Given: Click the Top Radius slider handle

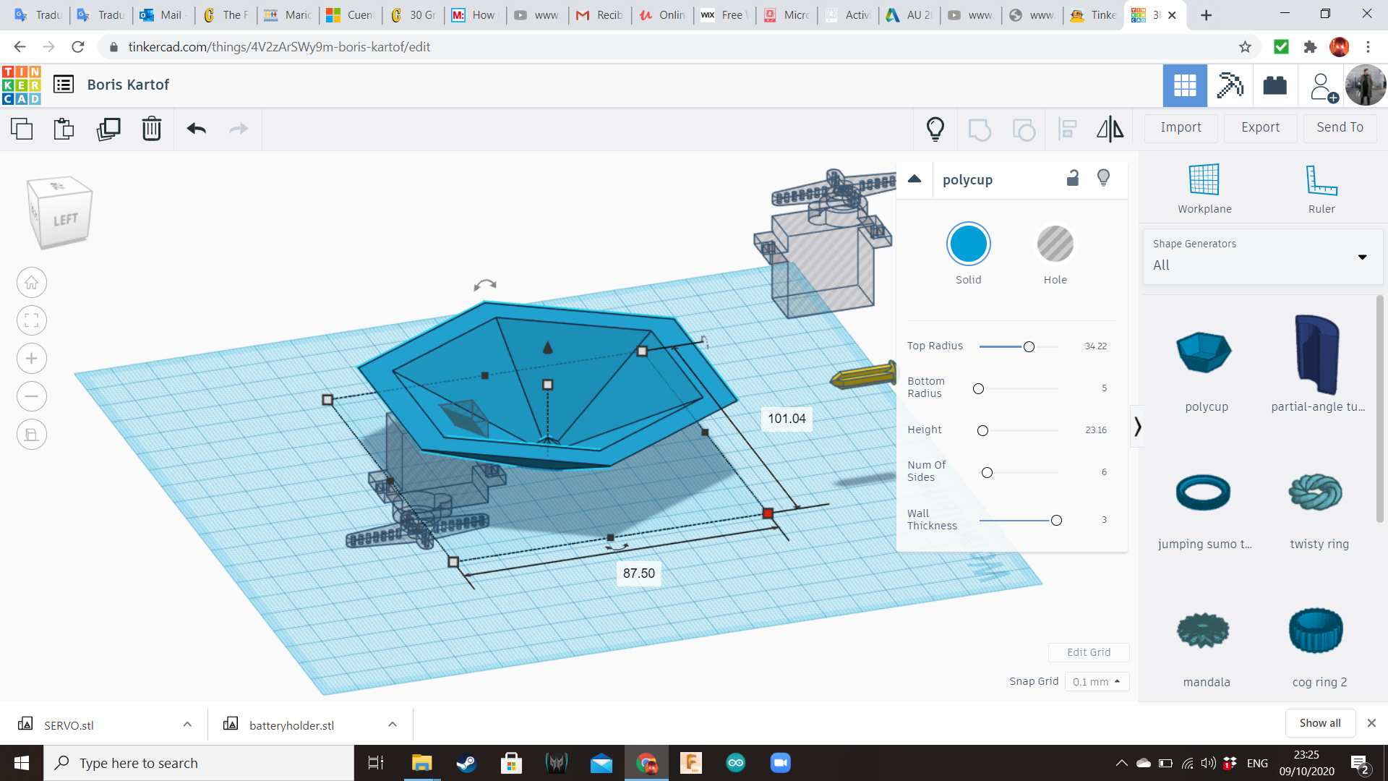Looking at the screenshot, I should pos(1029,347).
